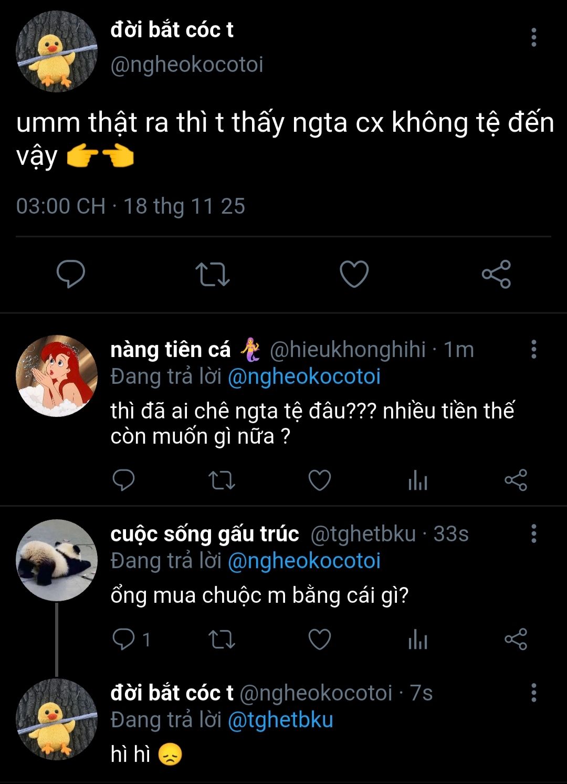Retweet the reply from @tghetbku
Screen dimensions: 567x784
coord(222,639)
